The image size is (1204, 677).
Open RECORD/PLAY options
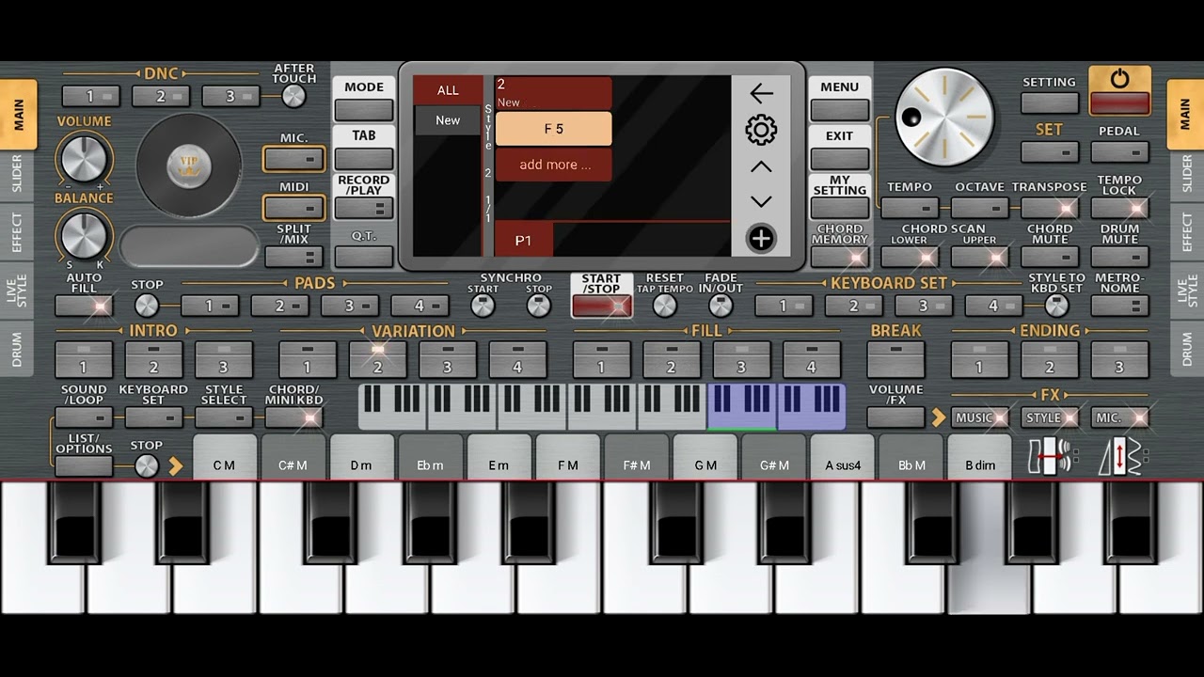(x=364, y=208)
